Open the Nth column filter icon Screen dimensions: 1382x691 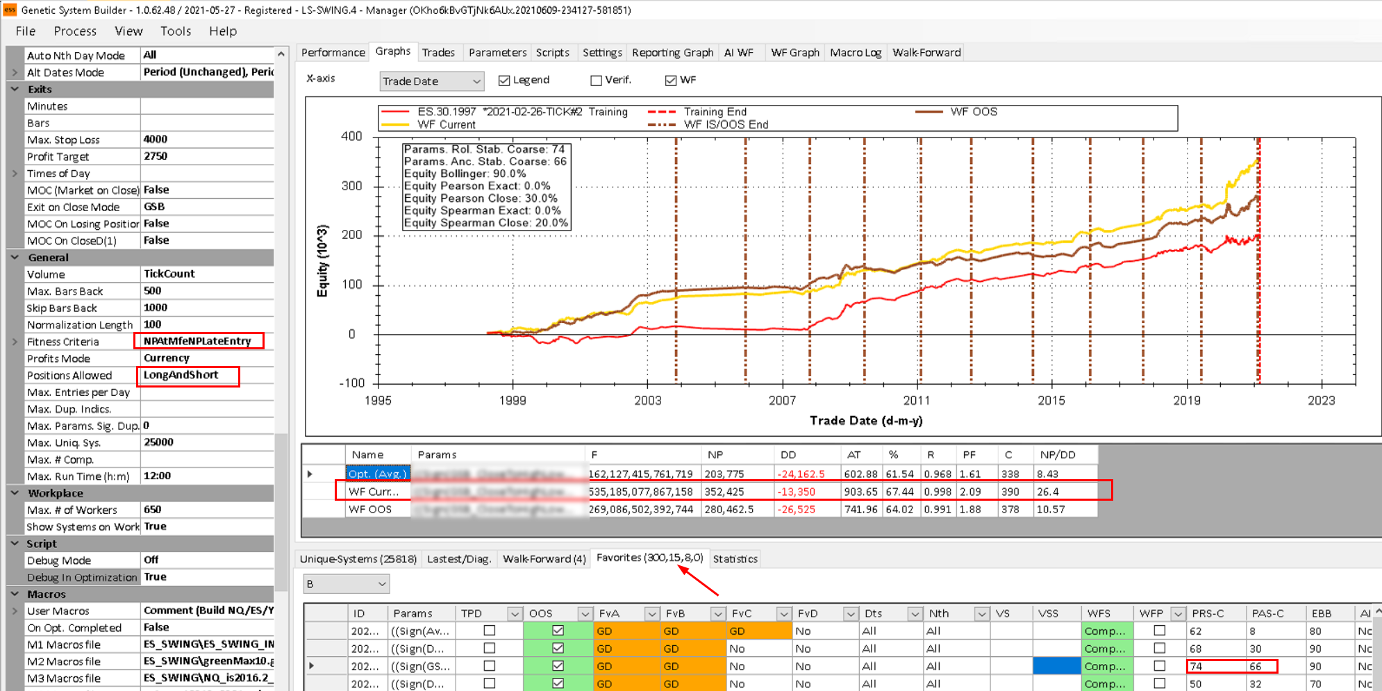[x=981, y=614]
